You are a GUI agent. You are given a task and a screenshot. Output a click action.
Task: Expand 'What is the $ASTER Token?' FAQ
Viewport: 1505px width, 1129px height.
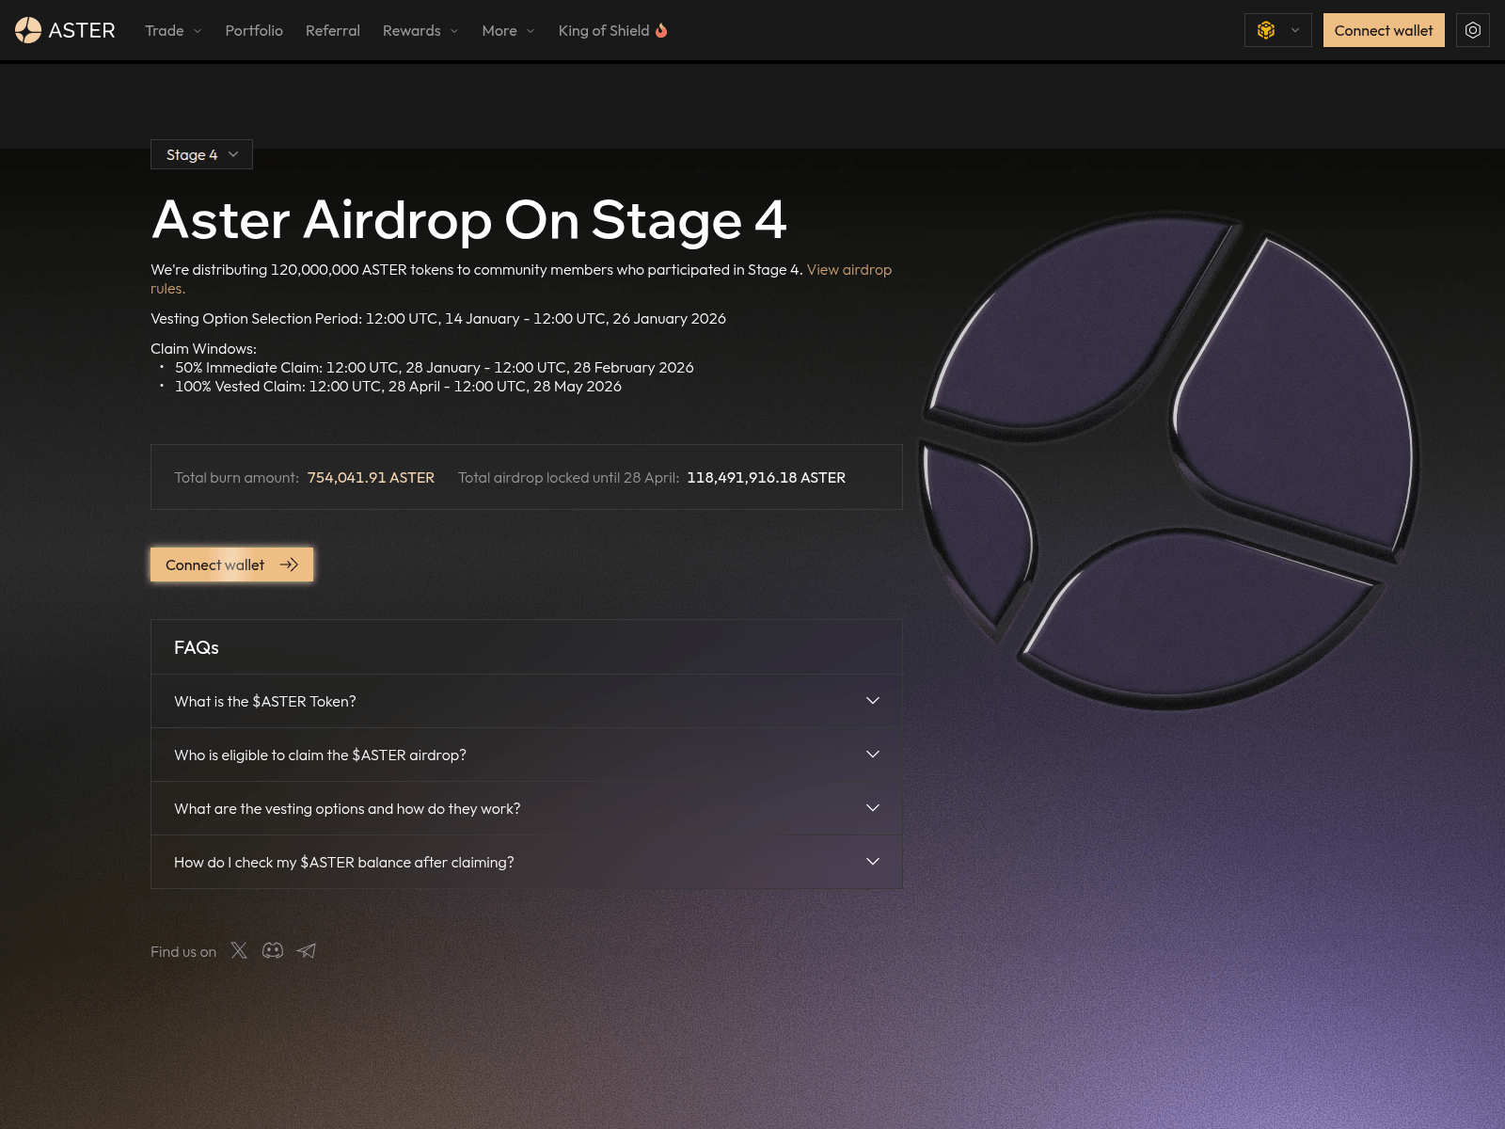tap(527, 701)
